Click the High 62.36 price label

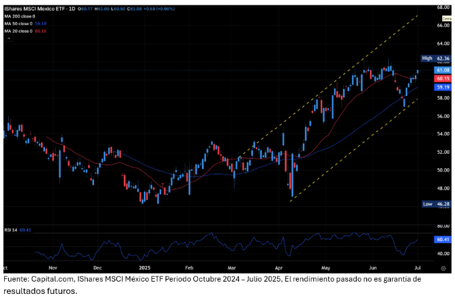pyautogui.click(x=436, y=59)
